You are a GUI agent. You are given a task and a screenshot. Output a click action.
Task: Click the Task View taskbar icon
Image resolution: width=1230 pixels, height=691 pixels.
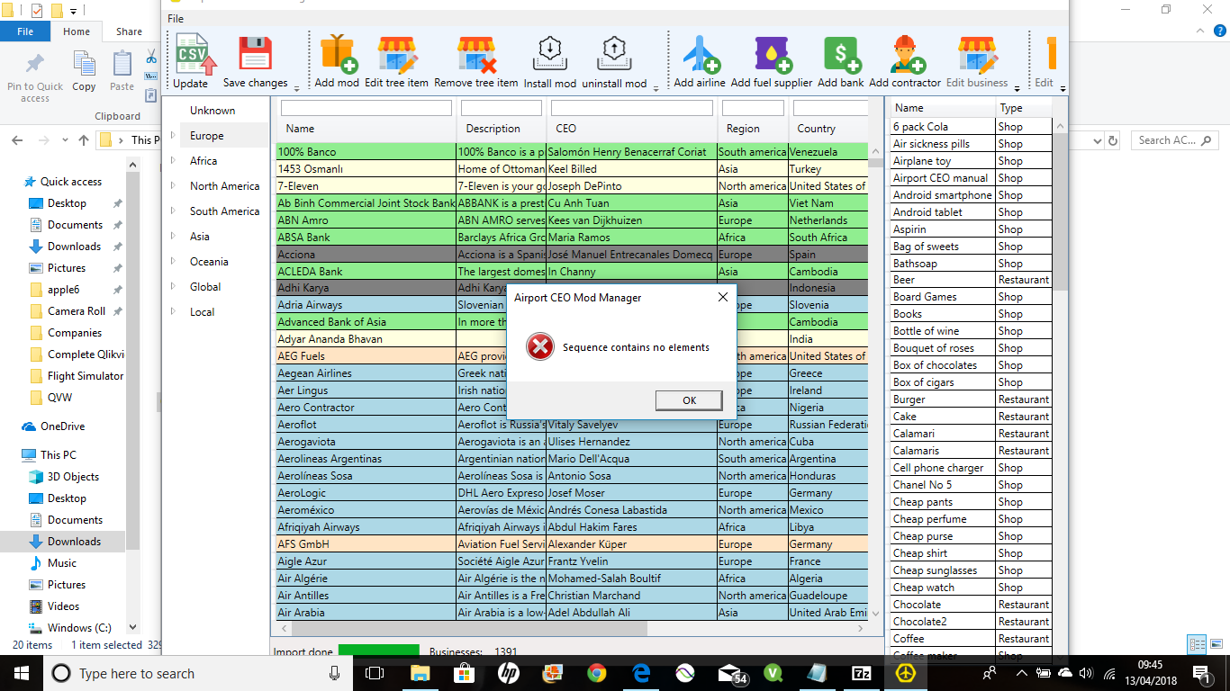[x=375, y=673]
